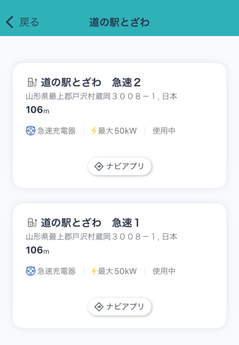Select the 道の駅とざわ 急速２ title
Screen dimensions: 239x345
click(x=91, y=82)
